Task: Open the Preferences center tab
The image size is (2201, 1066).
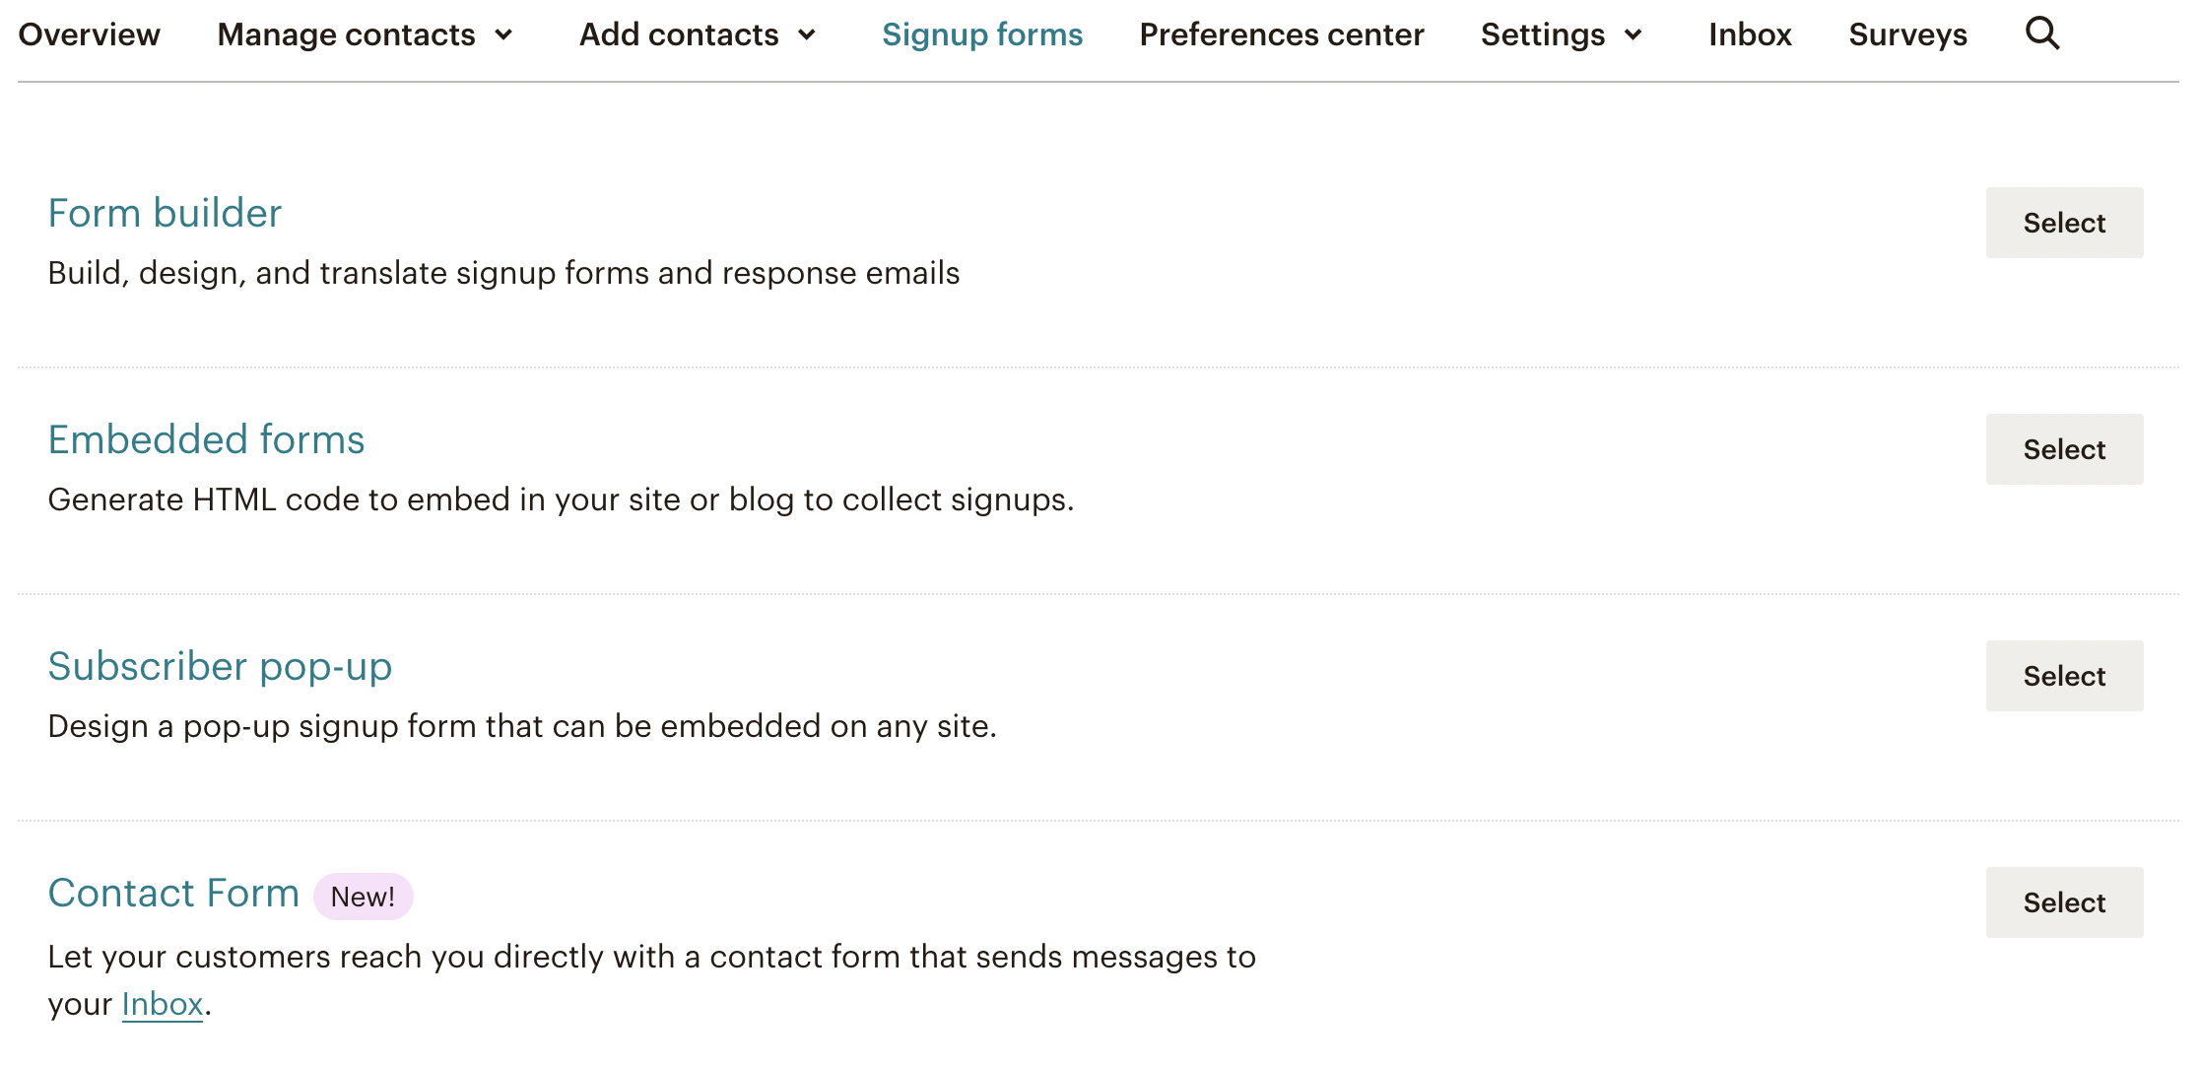Action: click(x=1282, y=34)
